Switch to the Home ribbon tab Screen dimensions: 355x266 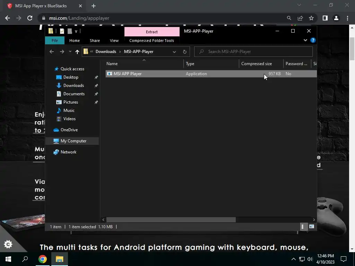click(75, 41)
